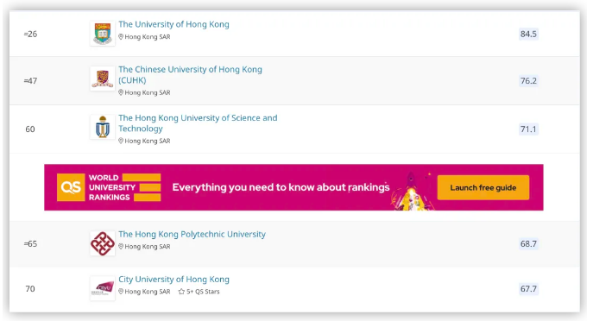The width and height of the screenshot is (593, 321).
Task: Click the 84.5 overall score badge
Action: pyautogui.click(x=528, y=34)
